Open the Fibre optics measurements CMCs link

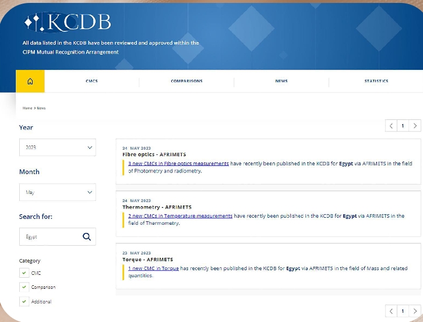[x=178, y=164]
